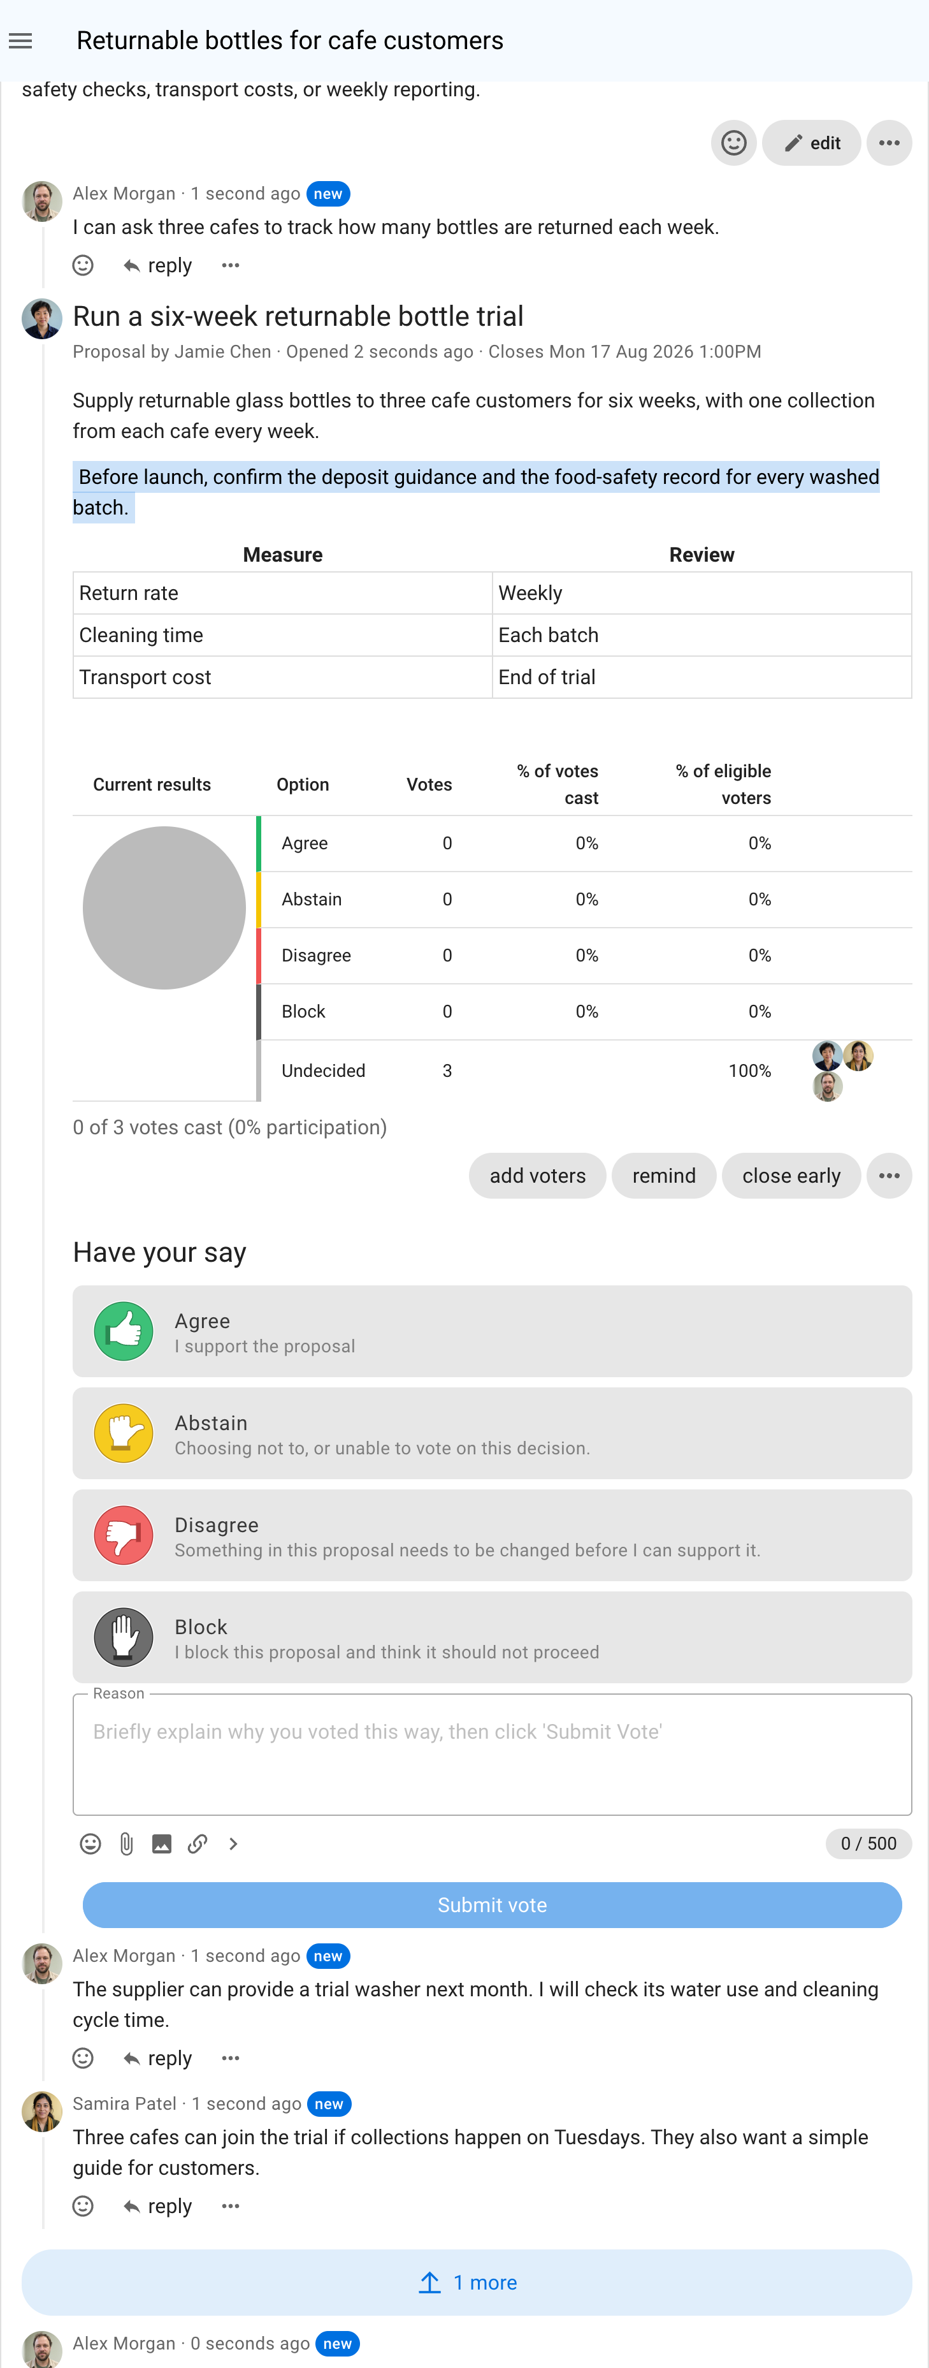Click the Submit vote button

[493, 1906]
